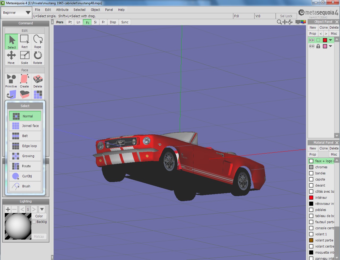Click the red intérieur material swatch
Viewport: 340px width, 260px height.
tap(311, 197)
